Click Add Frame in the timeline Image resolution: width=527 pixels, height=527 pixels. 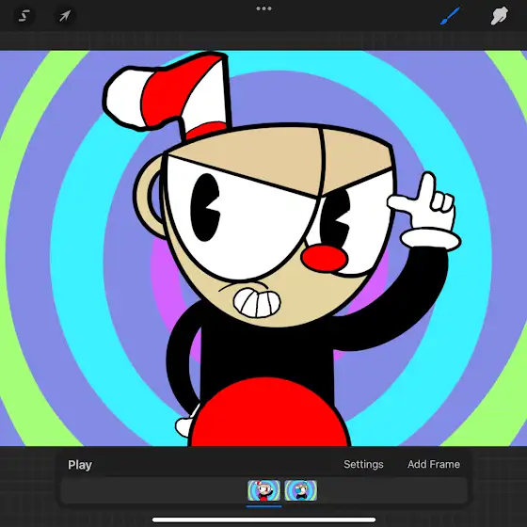coord(434,464)
